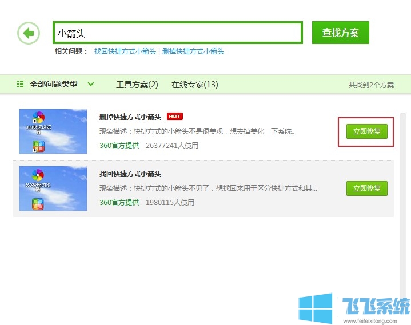Click the search field containing 小箭头
Image resolution: width=411 pixels, height=325 pixels.
pyautogui.click(x=178, y=33)
